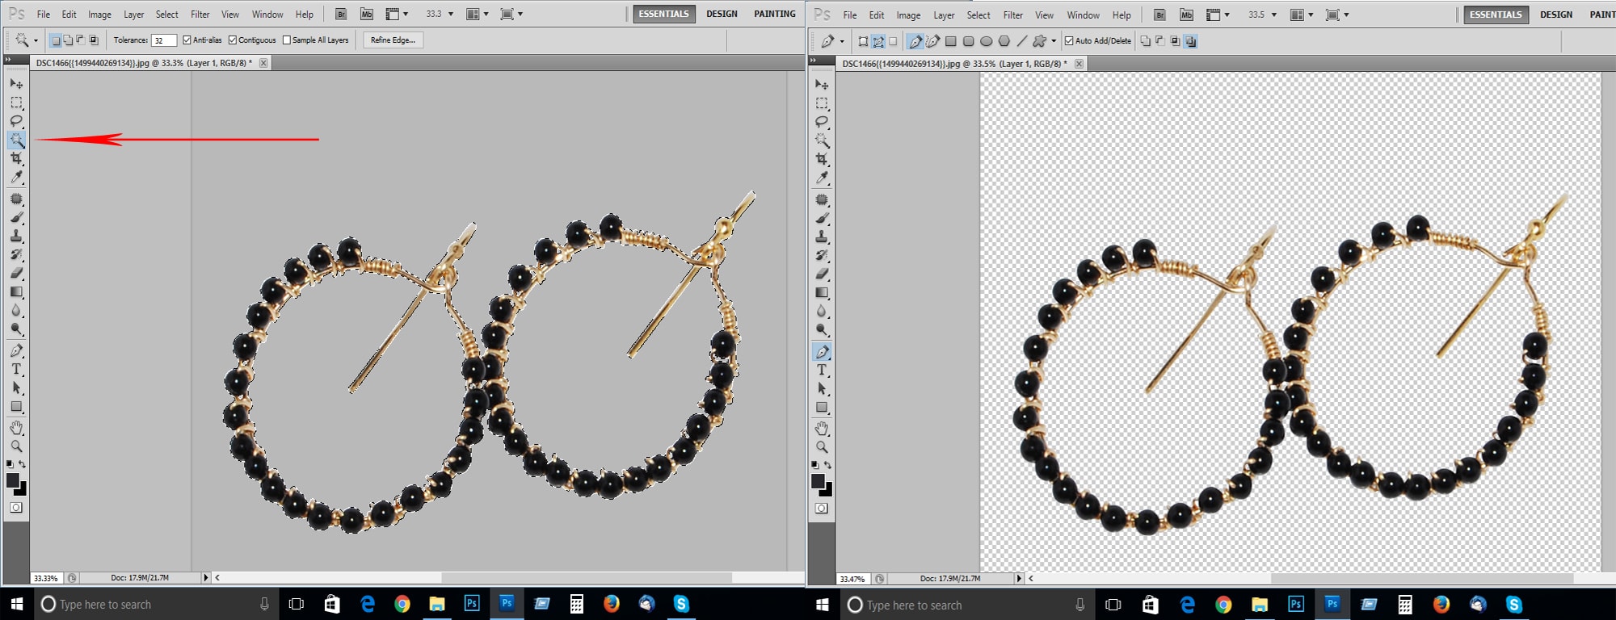Select Eraser tool in left window
This screenshot has width=1616, height=620.
click(x=16, y=273)
